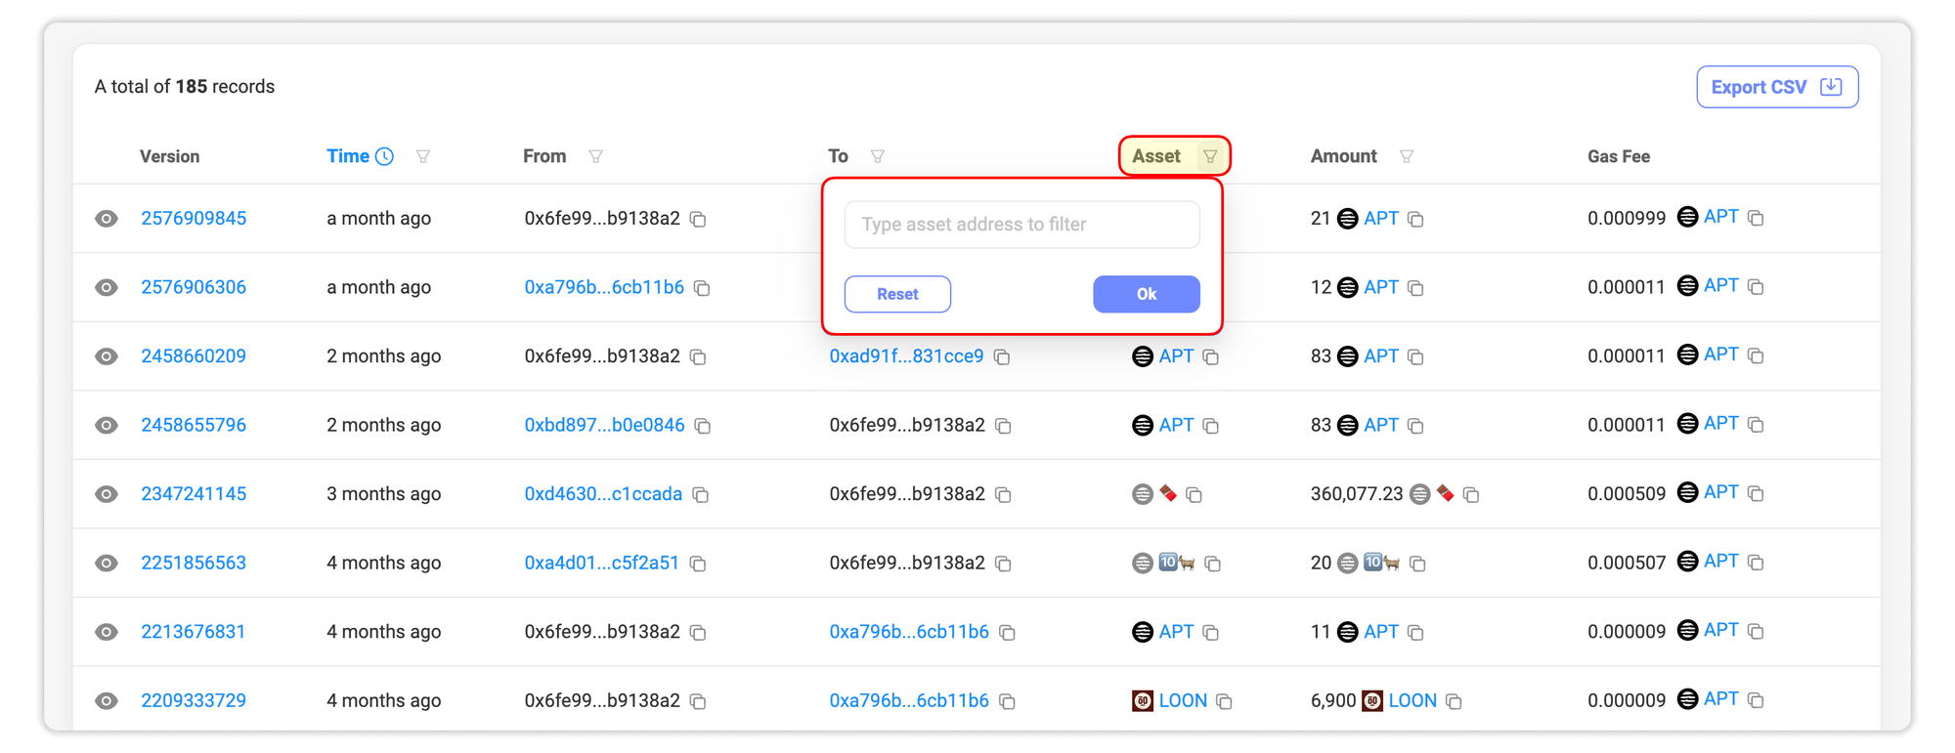
Task: Open the Amount column filter
Action: click(x=1407, y=156)
